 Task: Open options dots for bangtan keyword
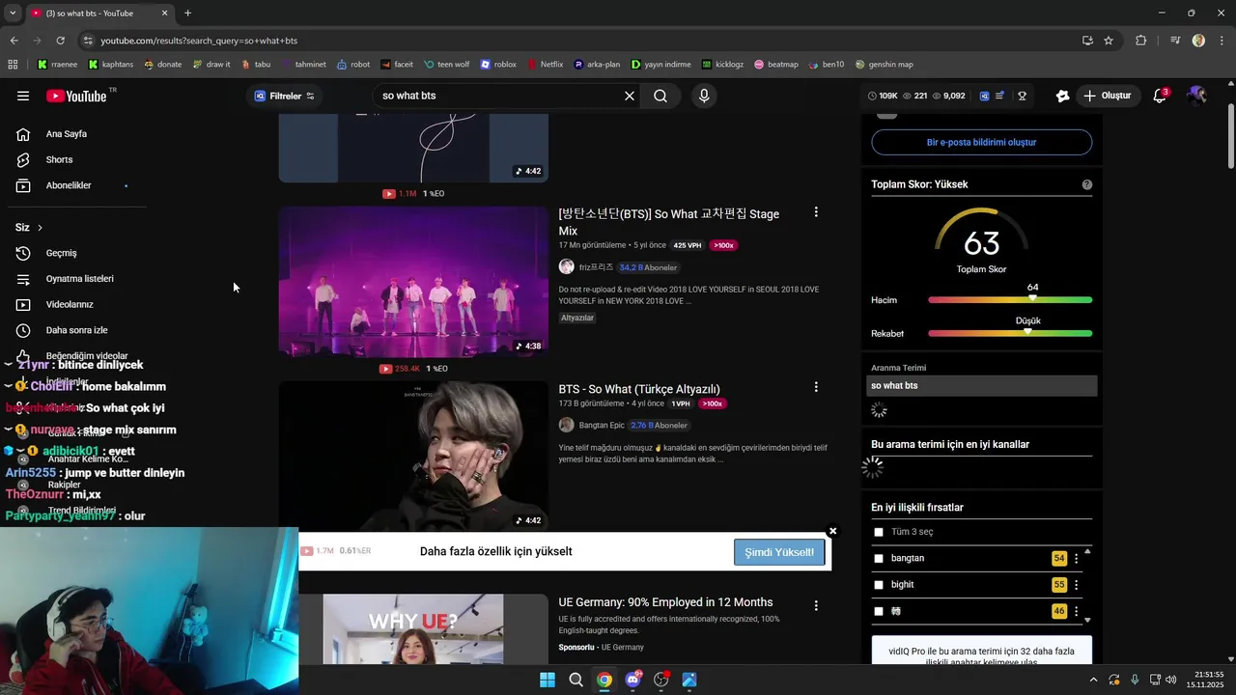(1077, 559)
